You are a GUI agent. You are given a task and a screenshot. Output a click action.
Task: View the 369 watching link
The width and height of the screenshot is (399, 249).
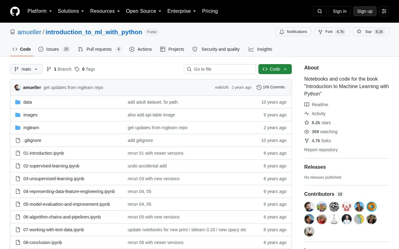coord(321,132)
